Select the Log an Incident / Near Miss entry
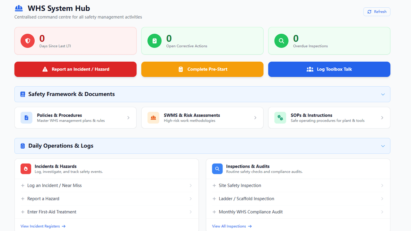The height and width of the screenshot is (231, 411). pos(107,185)
